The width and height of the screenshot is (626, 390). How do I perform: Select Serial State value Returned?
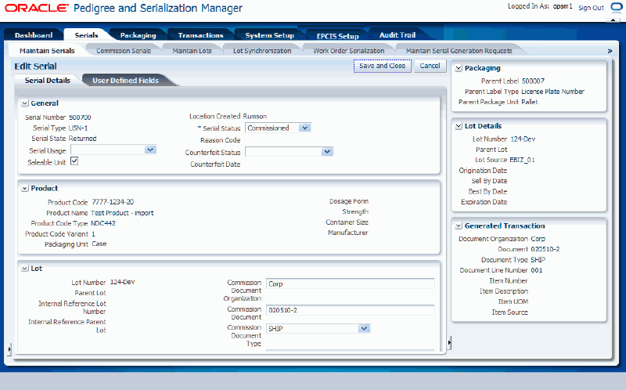tap(82, 139)
